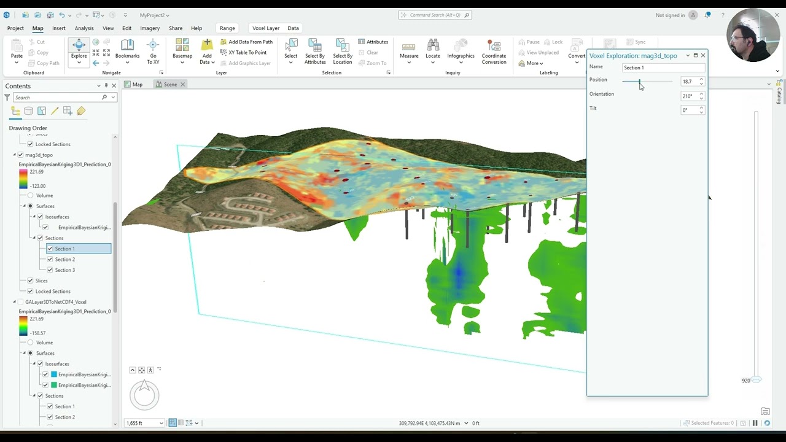The height and width of the screenshot is (442, 786).
Task: Switch Contents to List By Snapping
Action: pyautogui.click(x=68, y=111)
